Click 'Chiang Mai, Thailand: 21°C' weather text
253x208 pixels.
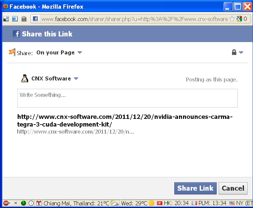(x=76, y=203)
